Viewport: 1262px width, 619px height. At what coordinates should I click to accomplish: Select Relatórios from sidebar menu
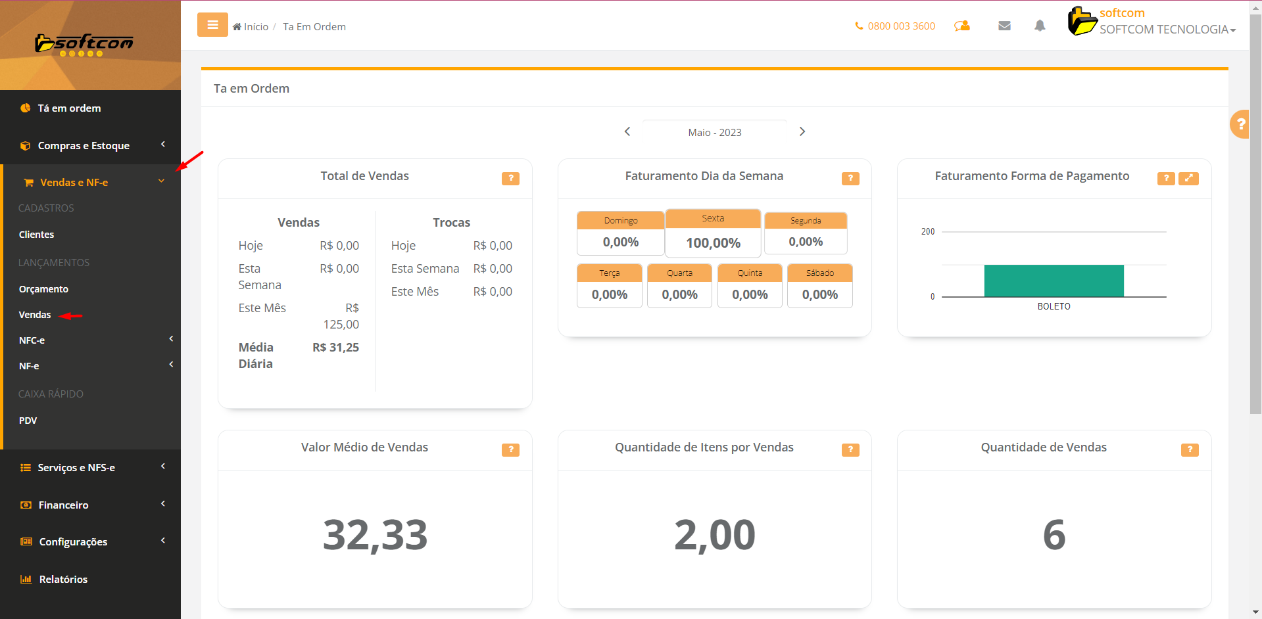(63, 579)
